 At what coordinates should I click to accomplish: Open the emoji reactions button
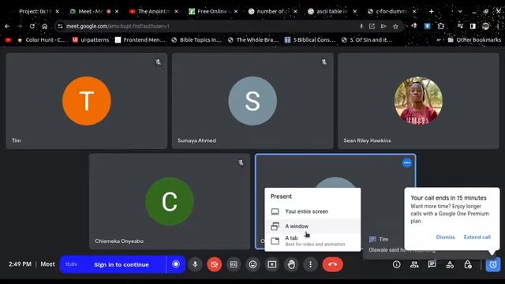coord(252,264)
